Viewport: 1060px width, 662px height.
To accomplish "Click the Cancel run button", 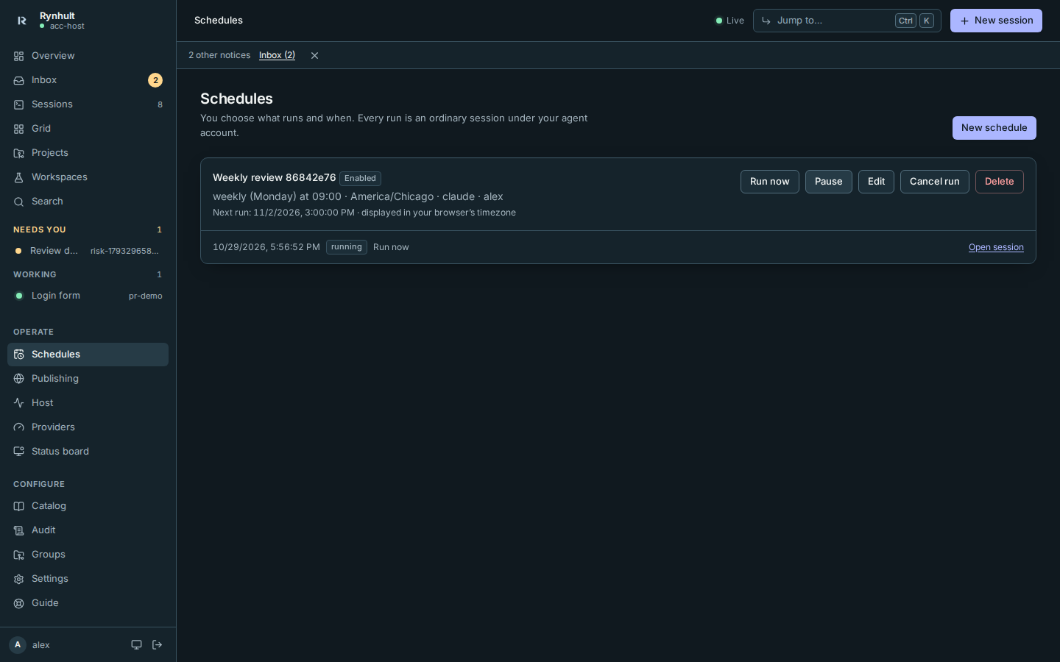I will [x=934, y=182].
